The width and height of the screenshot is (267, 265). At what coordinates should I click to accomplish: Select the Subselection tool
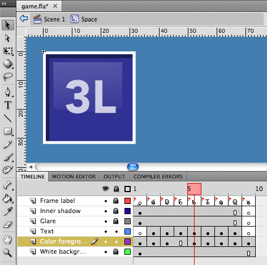pyautogui.click(x=7, y=38)
